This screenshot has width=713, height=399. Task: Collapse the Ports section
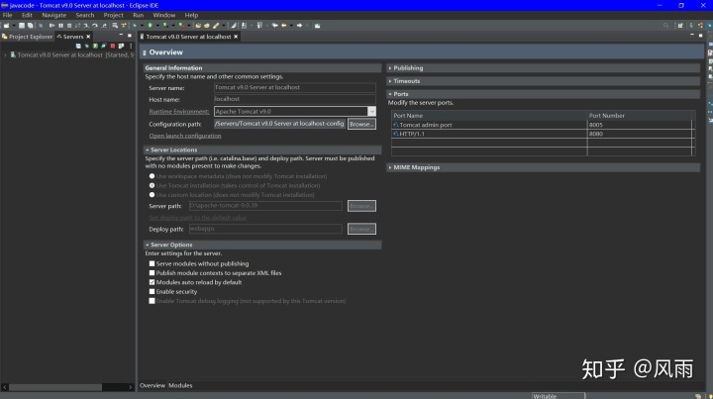(x=390, y=94)
